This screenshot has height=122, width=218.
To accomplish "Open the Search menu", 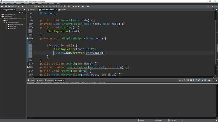I will 33,4.
